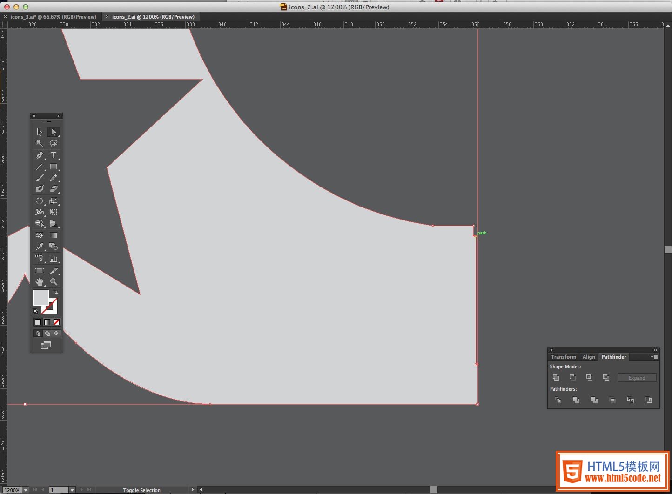Choose the Gradient tool

click(x=53, y=235)
